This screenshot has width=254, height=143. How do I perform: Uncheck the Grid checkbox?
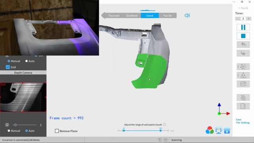(8, 67)
